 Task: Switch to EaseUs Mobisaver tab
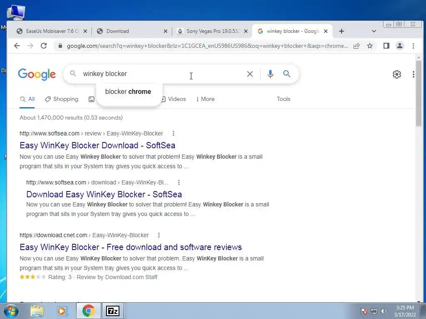(x=52, y=31)
